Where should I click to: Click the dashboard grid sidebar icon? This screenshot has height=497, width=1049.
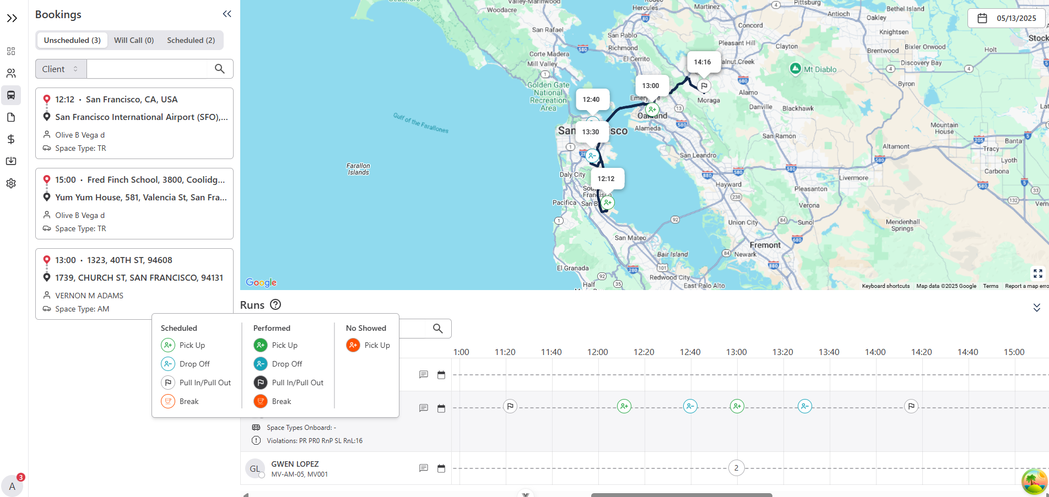click(x=11, y=51)
